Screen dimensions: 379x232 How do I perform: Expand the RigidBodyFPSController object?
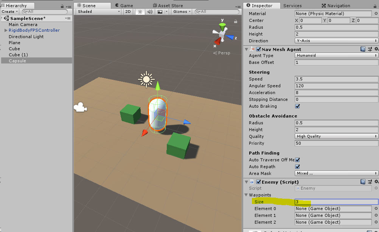[x=6, y=31]
